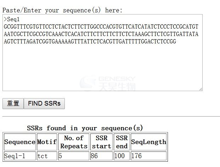This screenshot has width=220, height=167.
Task: Click the textarea resize grip corner
Action: (x=201, y=89)
